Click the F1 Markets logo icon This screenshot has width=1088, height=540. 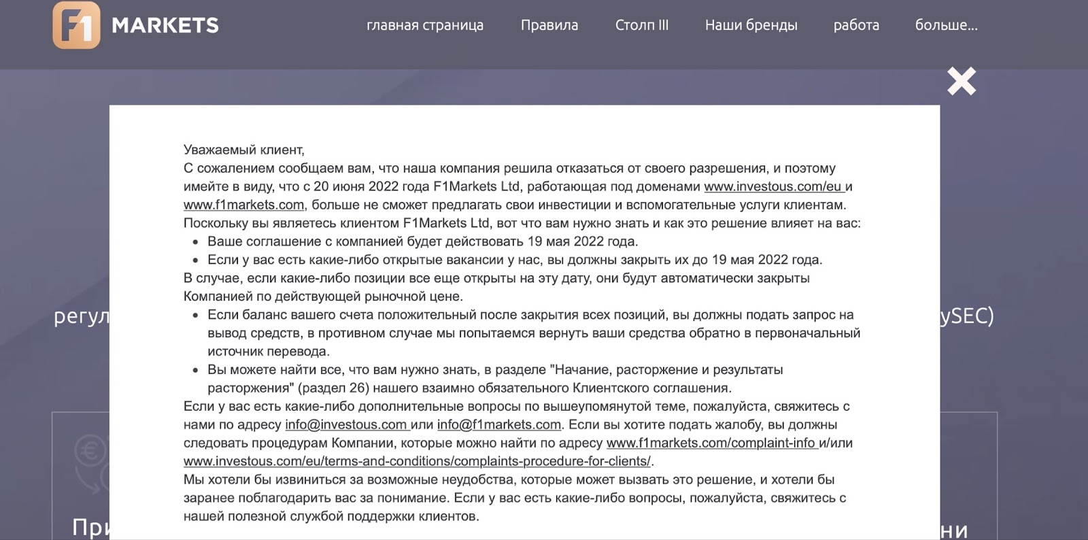coord(76,25)
